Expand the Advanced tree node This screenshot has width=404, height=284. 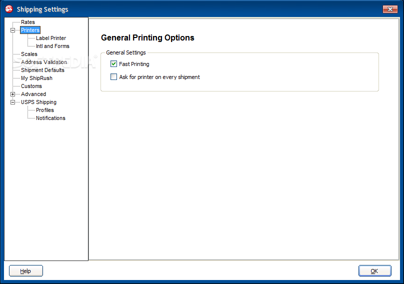(x=12, y=94)
